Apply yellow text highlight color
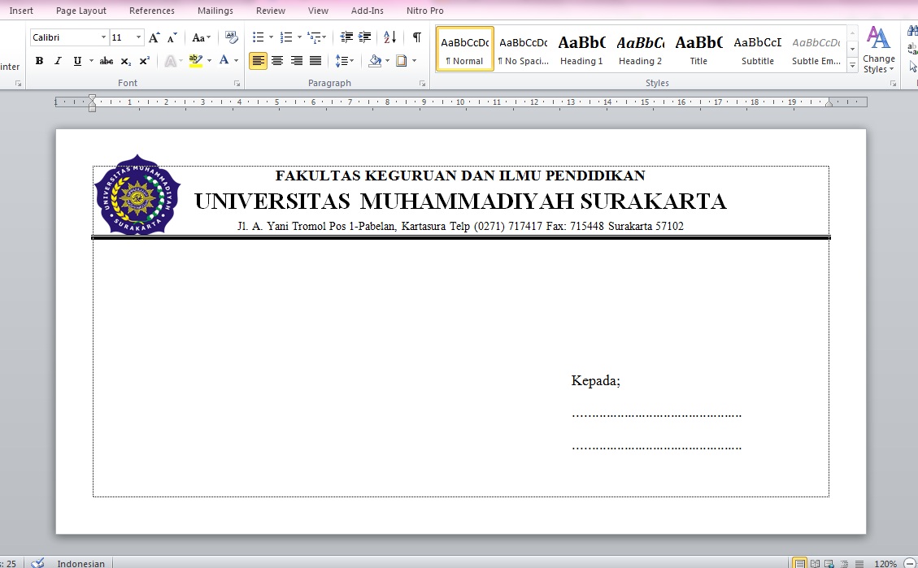This screenshot has width=918, height=568. (x=195, y=61)
